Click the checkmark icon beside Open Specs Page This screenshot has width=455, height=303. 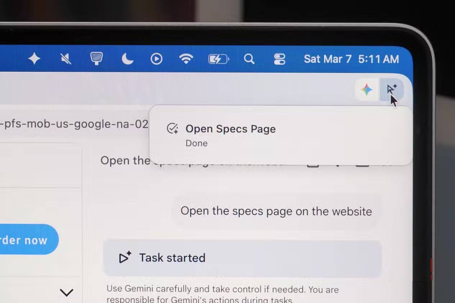coord(172,129)
